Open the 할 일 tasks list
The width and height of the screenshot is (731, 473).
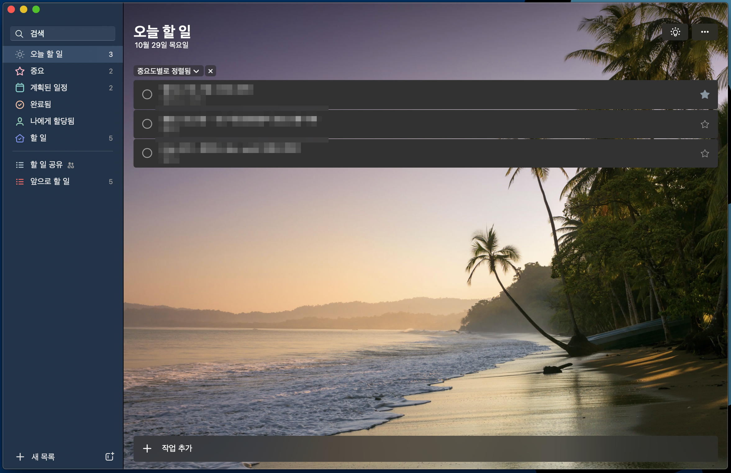click(39, 138)
